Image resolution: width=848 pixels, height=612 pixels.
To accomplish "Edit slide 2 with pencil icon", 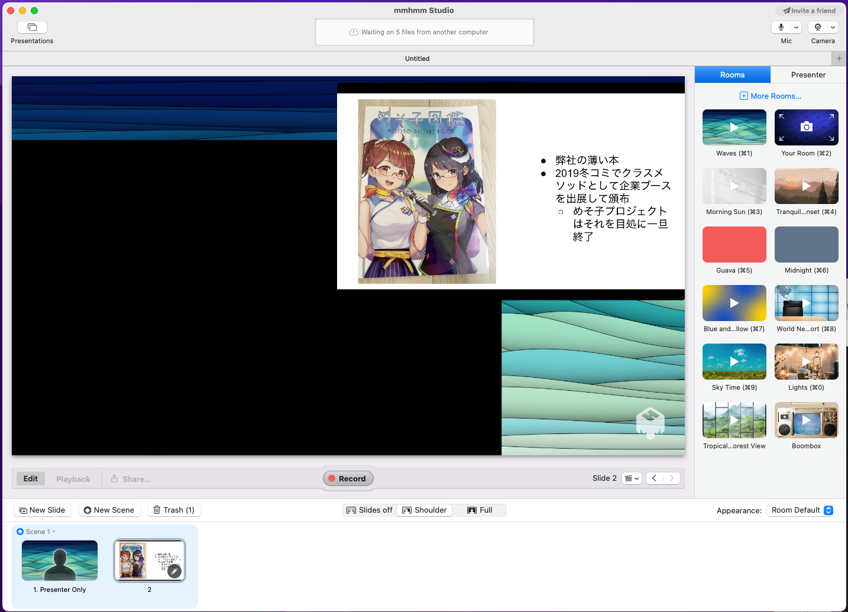I will (174, 571).
